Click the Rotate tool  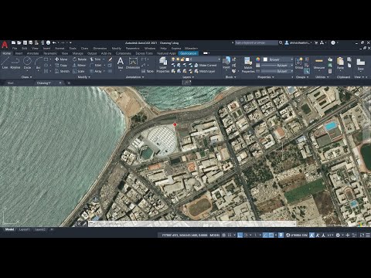[x=80, y=59]
